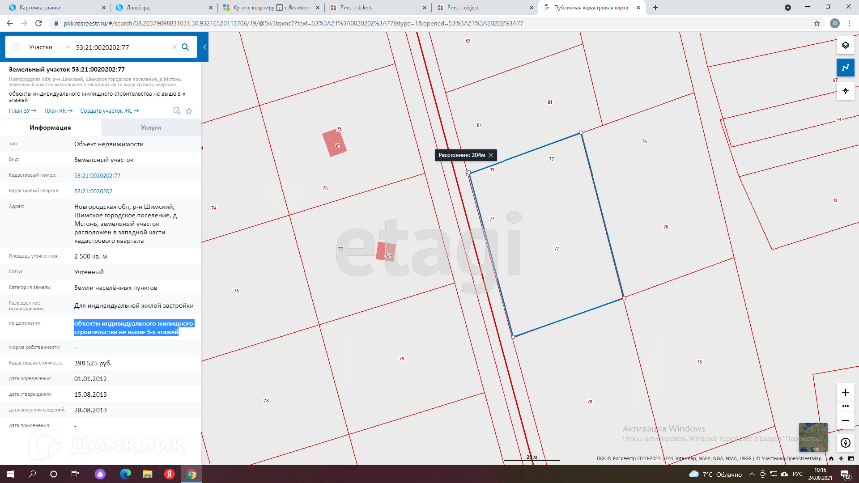Open the map layers panel icon
The width and height of the screenshot is (859, 483).
pyautogui.click(x=845, y=45)
